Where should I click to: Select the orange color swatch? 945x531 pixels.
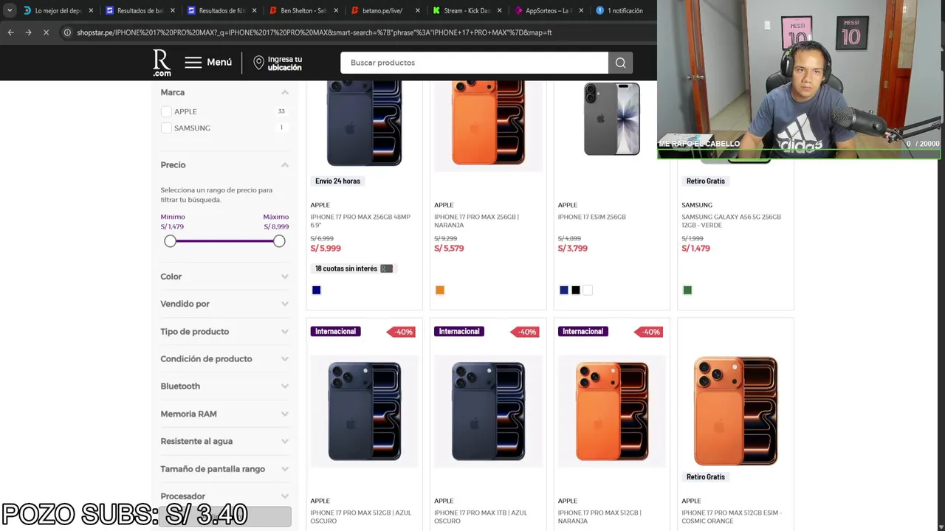(x=440, y=290)
